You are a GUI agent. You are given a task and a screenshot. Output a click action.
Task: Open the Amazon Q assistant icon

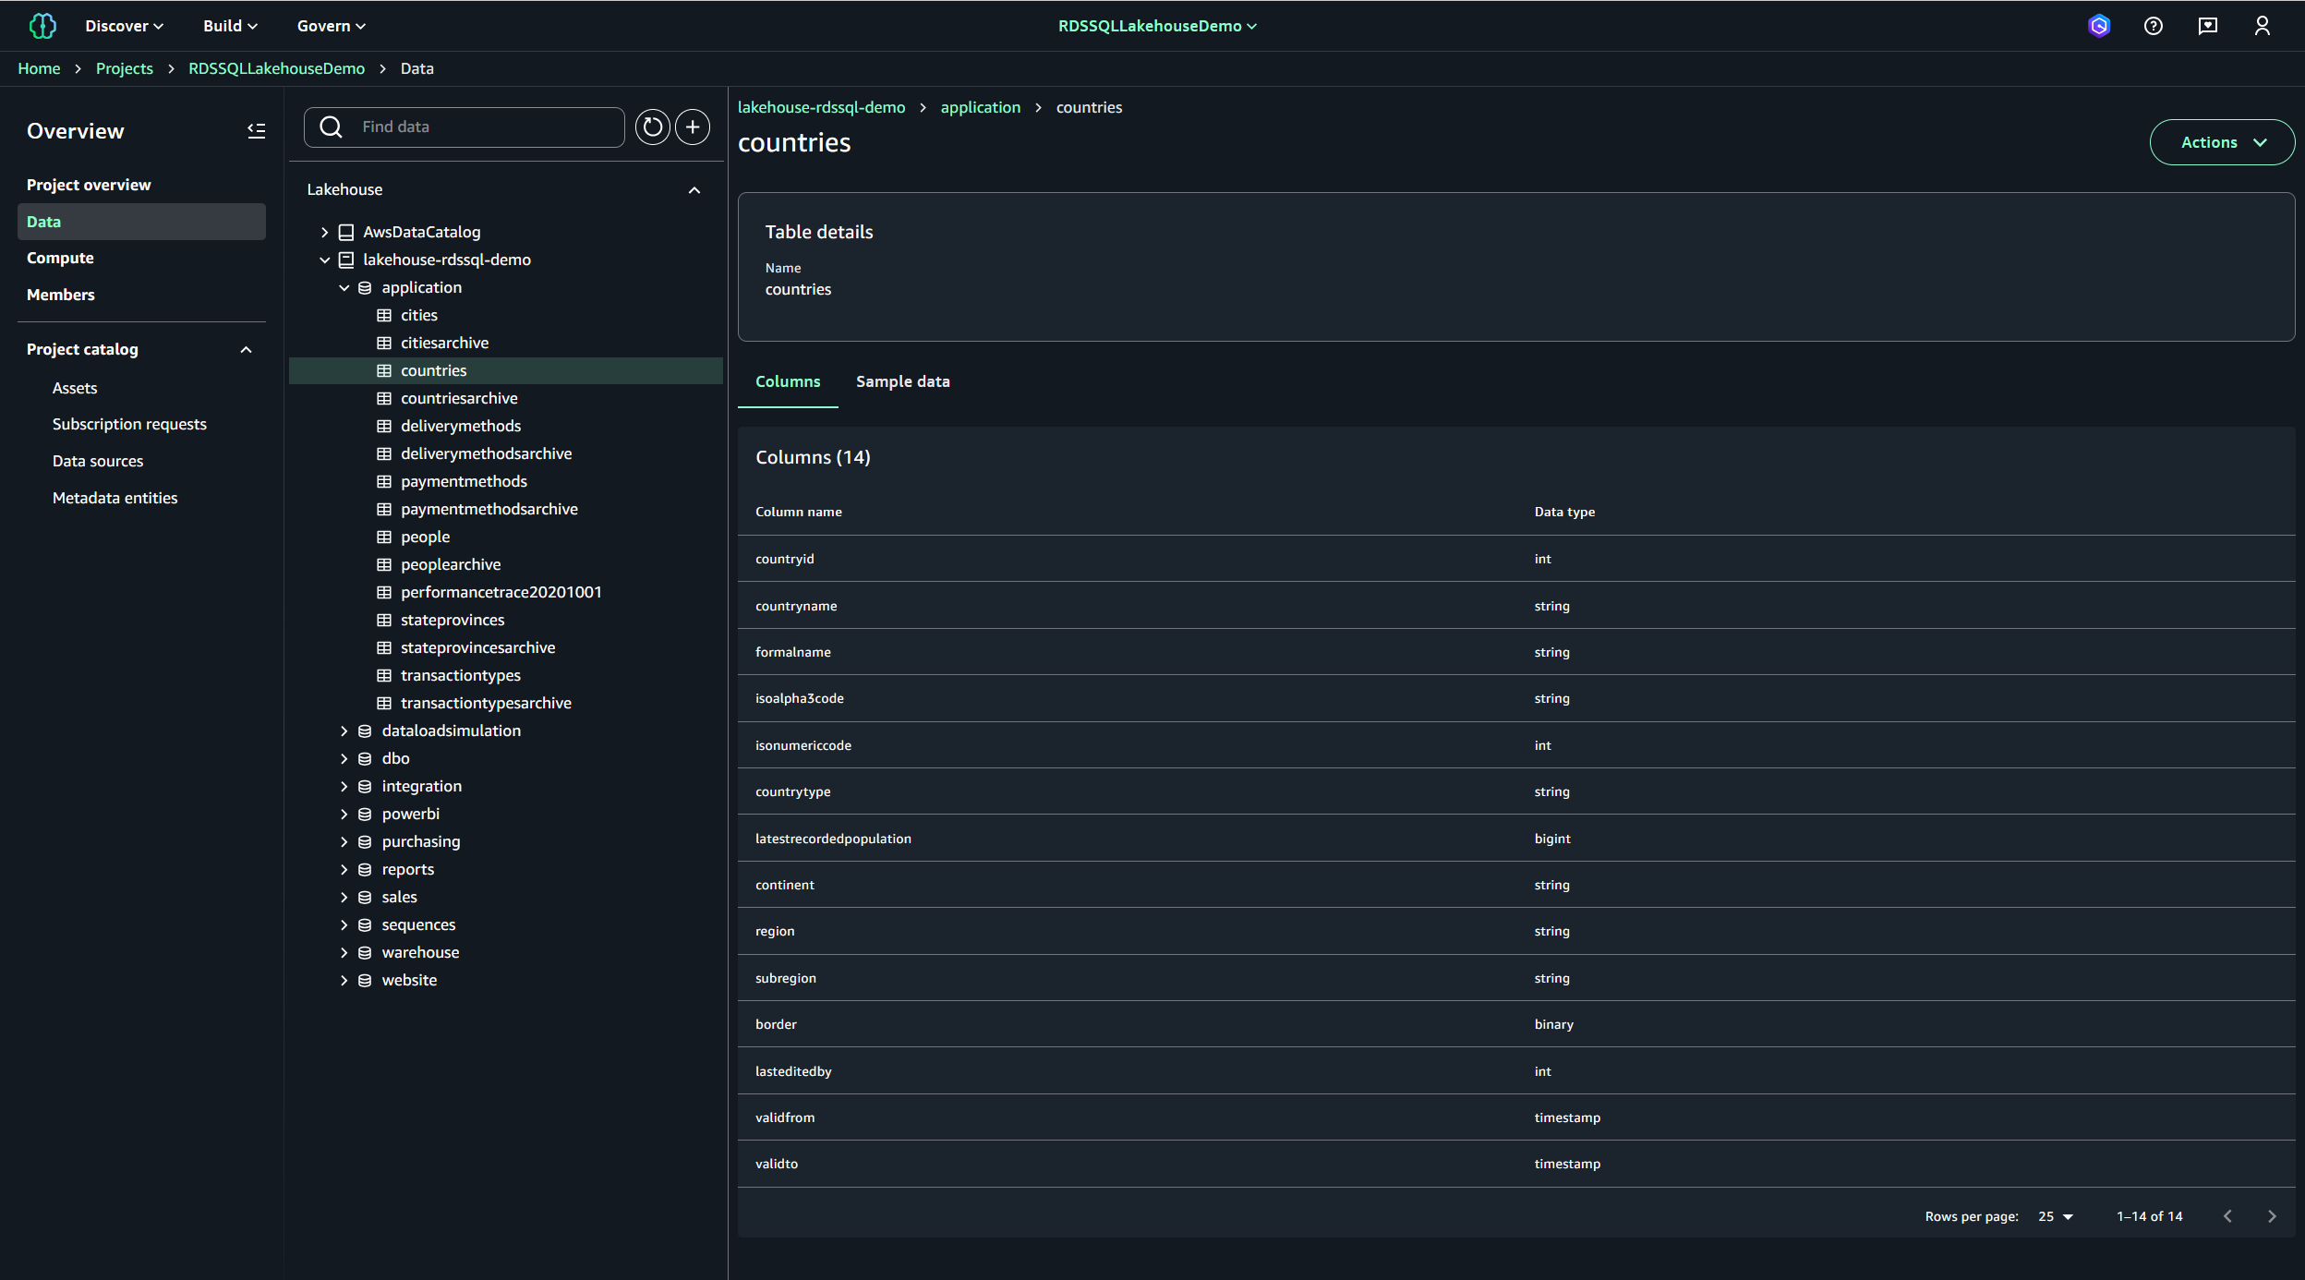click(x=2099, y=26)
